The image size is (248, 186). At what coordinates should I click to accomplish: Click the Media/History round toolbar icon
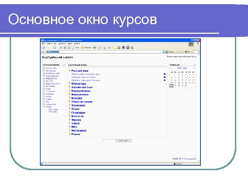pos(95,48)
